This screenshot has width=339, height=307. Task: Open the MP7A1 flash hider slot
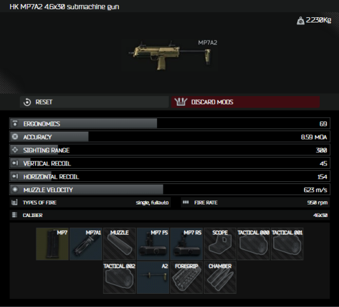coord(86,244)
